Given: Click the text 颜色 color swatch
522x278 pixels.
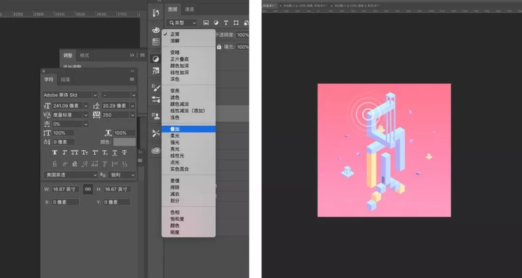Looking at the screenshot, I should tap(124, 142).
